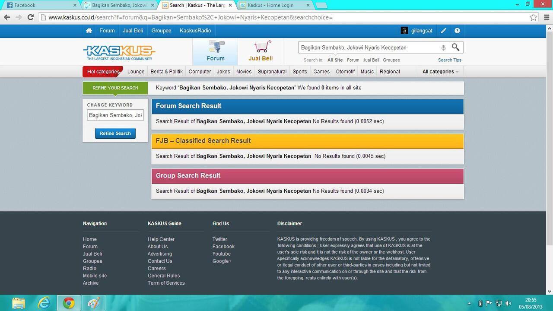Open a new browser tab
The image size is (553, 311).
coord(321,5)
